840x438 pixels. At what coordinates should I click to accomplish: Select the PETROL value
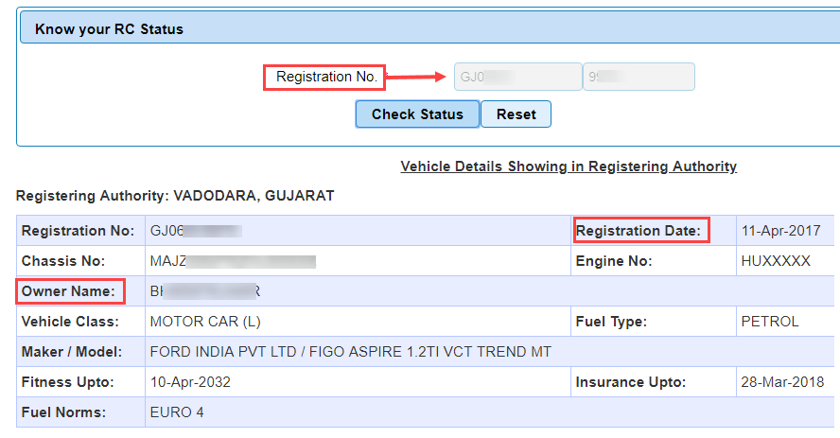(x=770, y=322)
